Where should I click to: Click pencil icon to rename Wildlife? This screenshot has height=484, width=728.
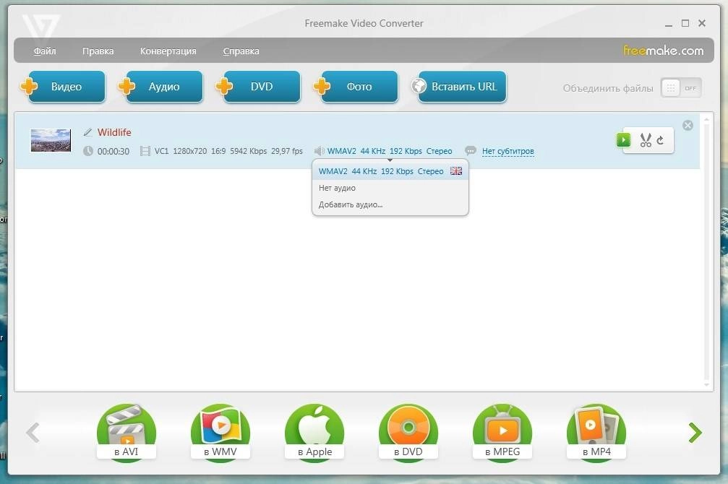coord(87,132)
